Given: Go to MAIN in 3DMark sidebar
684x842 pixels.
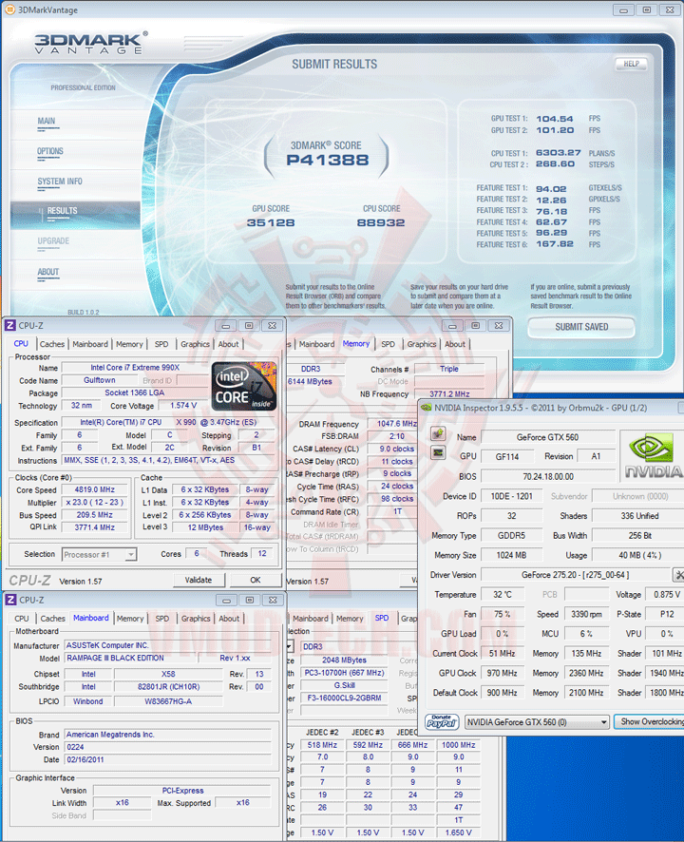Looking at the screenshot, I should (47, 121).
